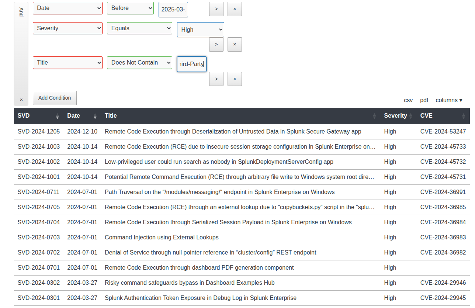
Task: Click × at bottom of the And group bar
Action: [21, 100]
